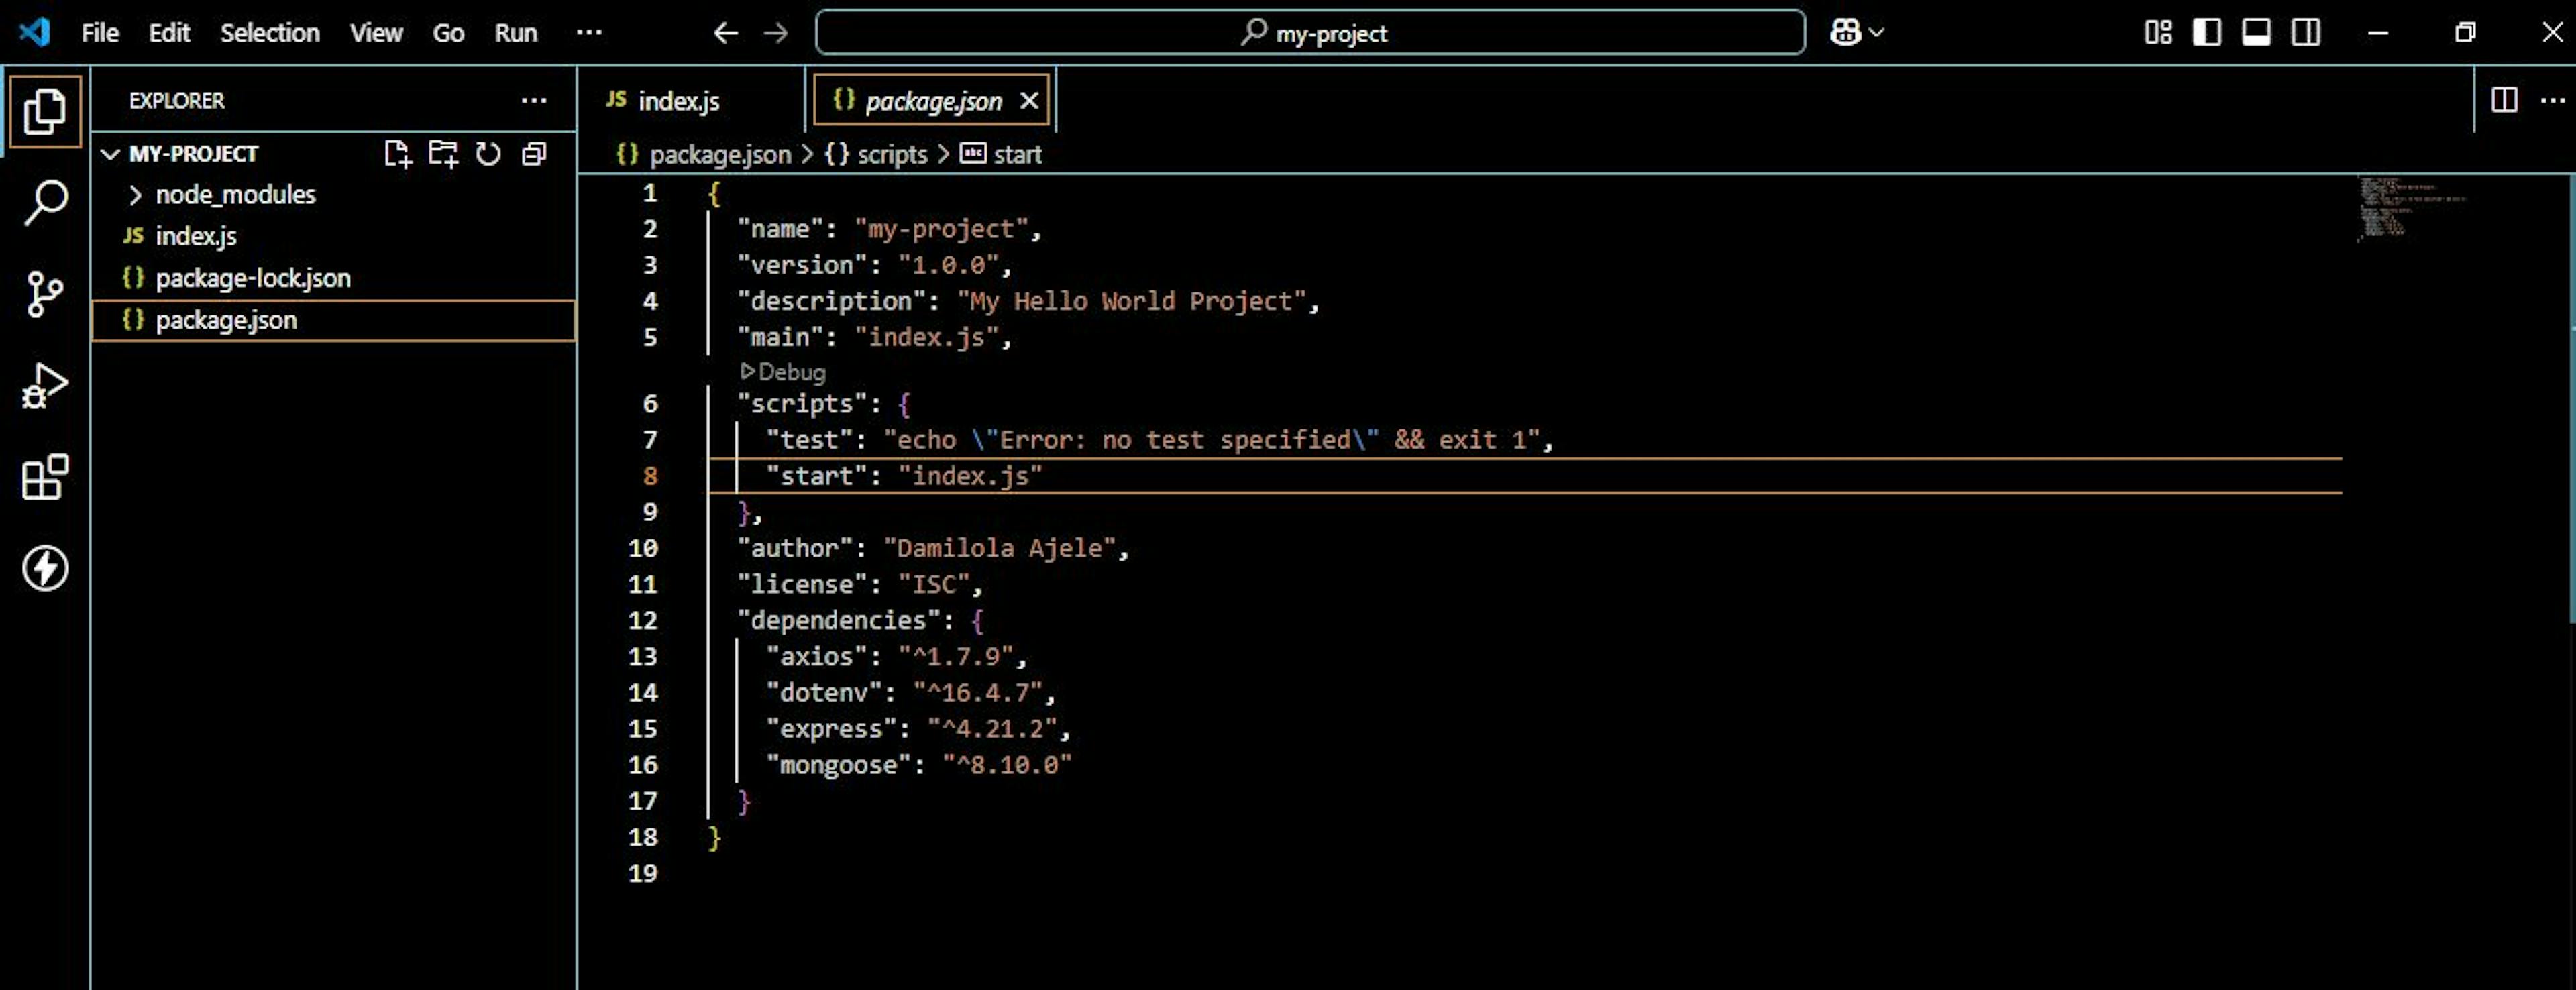Click the my-project search box
This screenshot has width=2576, height=990.
(x=1313, y=32)
